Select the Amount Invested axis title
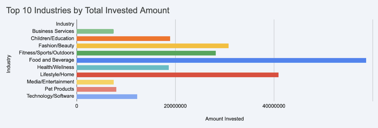Image resolution: width=378 pixels, height=128 pixels. pyautogui.click(x=224, y=119)
